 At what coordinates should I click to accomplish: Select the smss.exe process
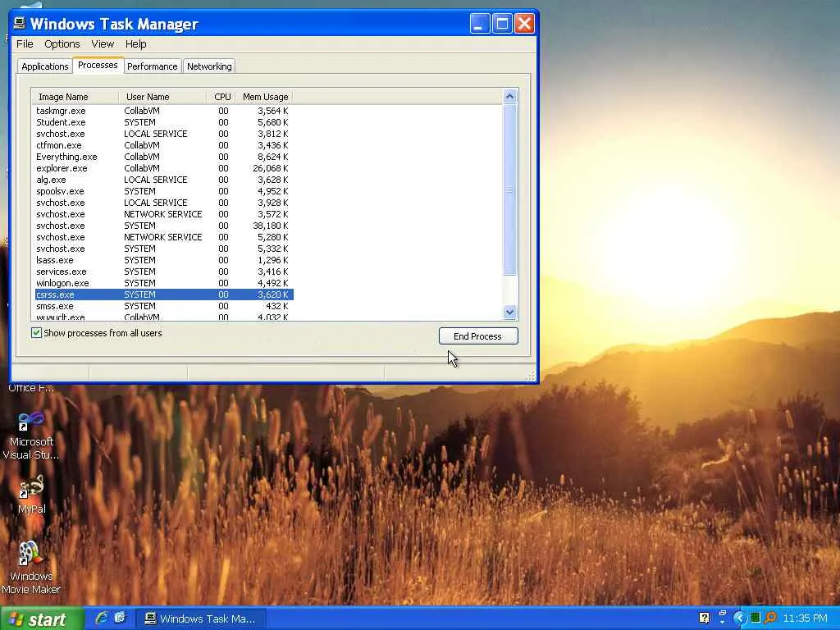pyautogui.click(x=163, y=307)
